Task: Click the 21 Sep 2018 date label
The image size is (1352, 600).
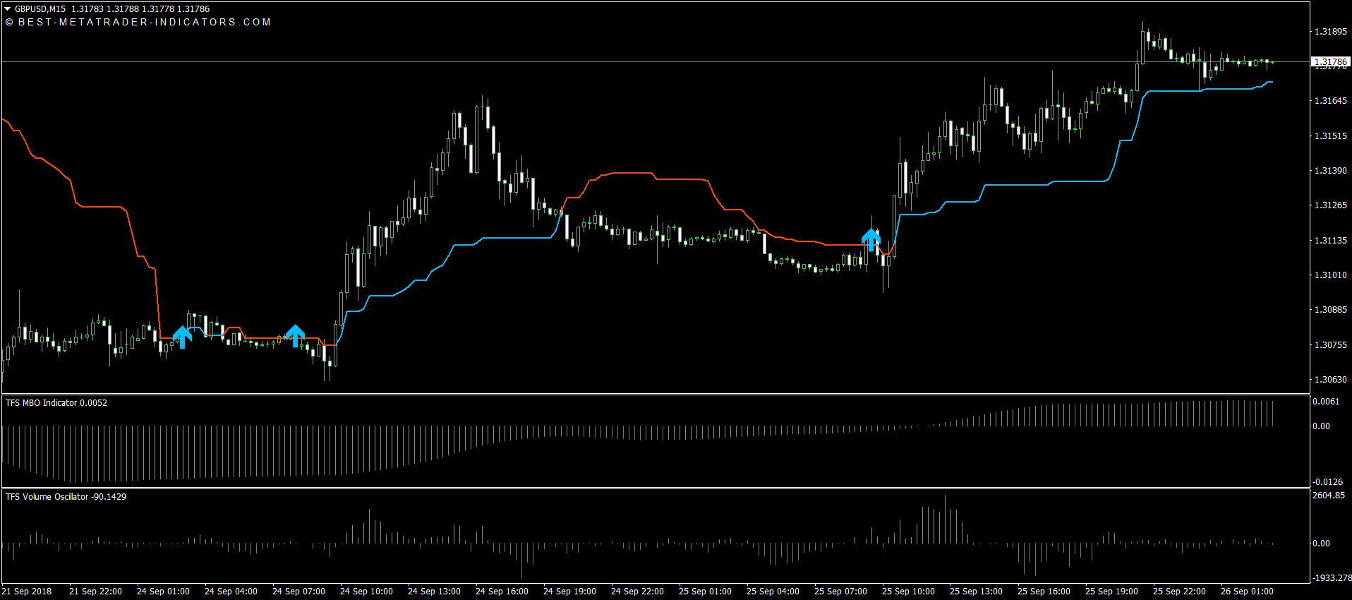Action: point(27,592)
